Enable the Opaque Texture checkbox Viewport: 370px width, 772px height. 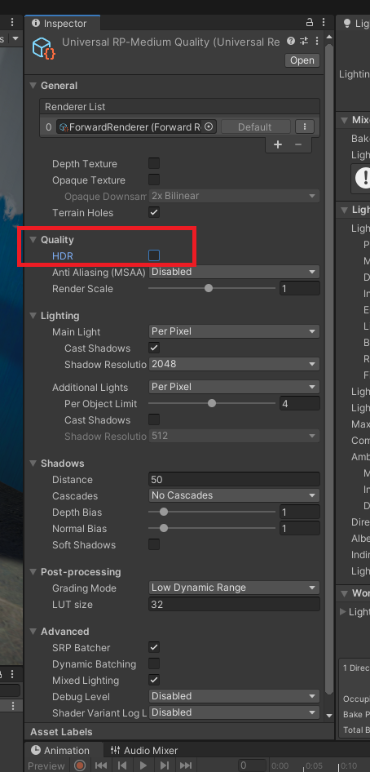coord(154,180)
